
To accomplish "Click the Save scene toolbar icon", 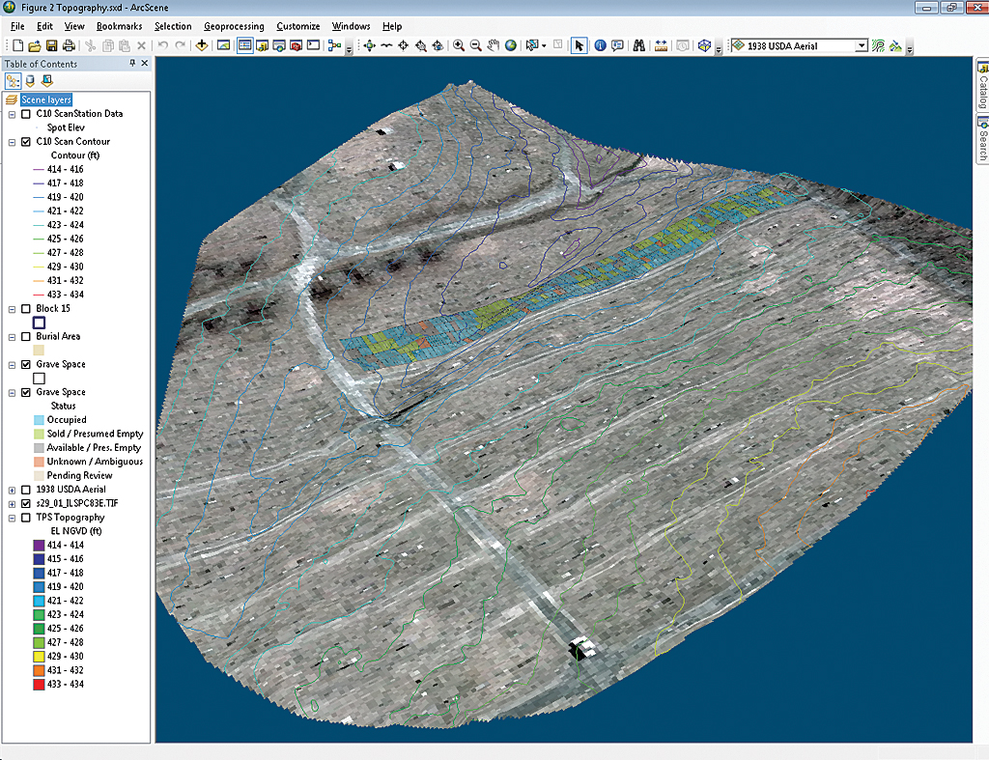I will (51, 45).
